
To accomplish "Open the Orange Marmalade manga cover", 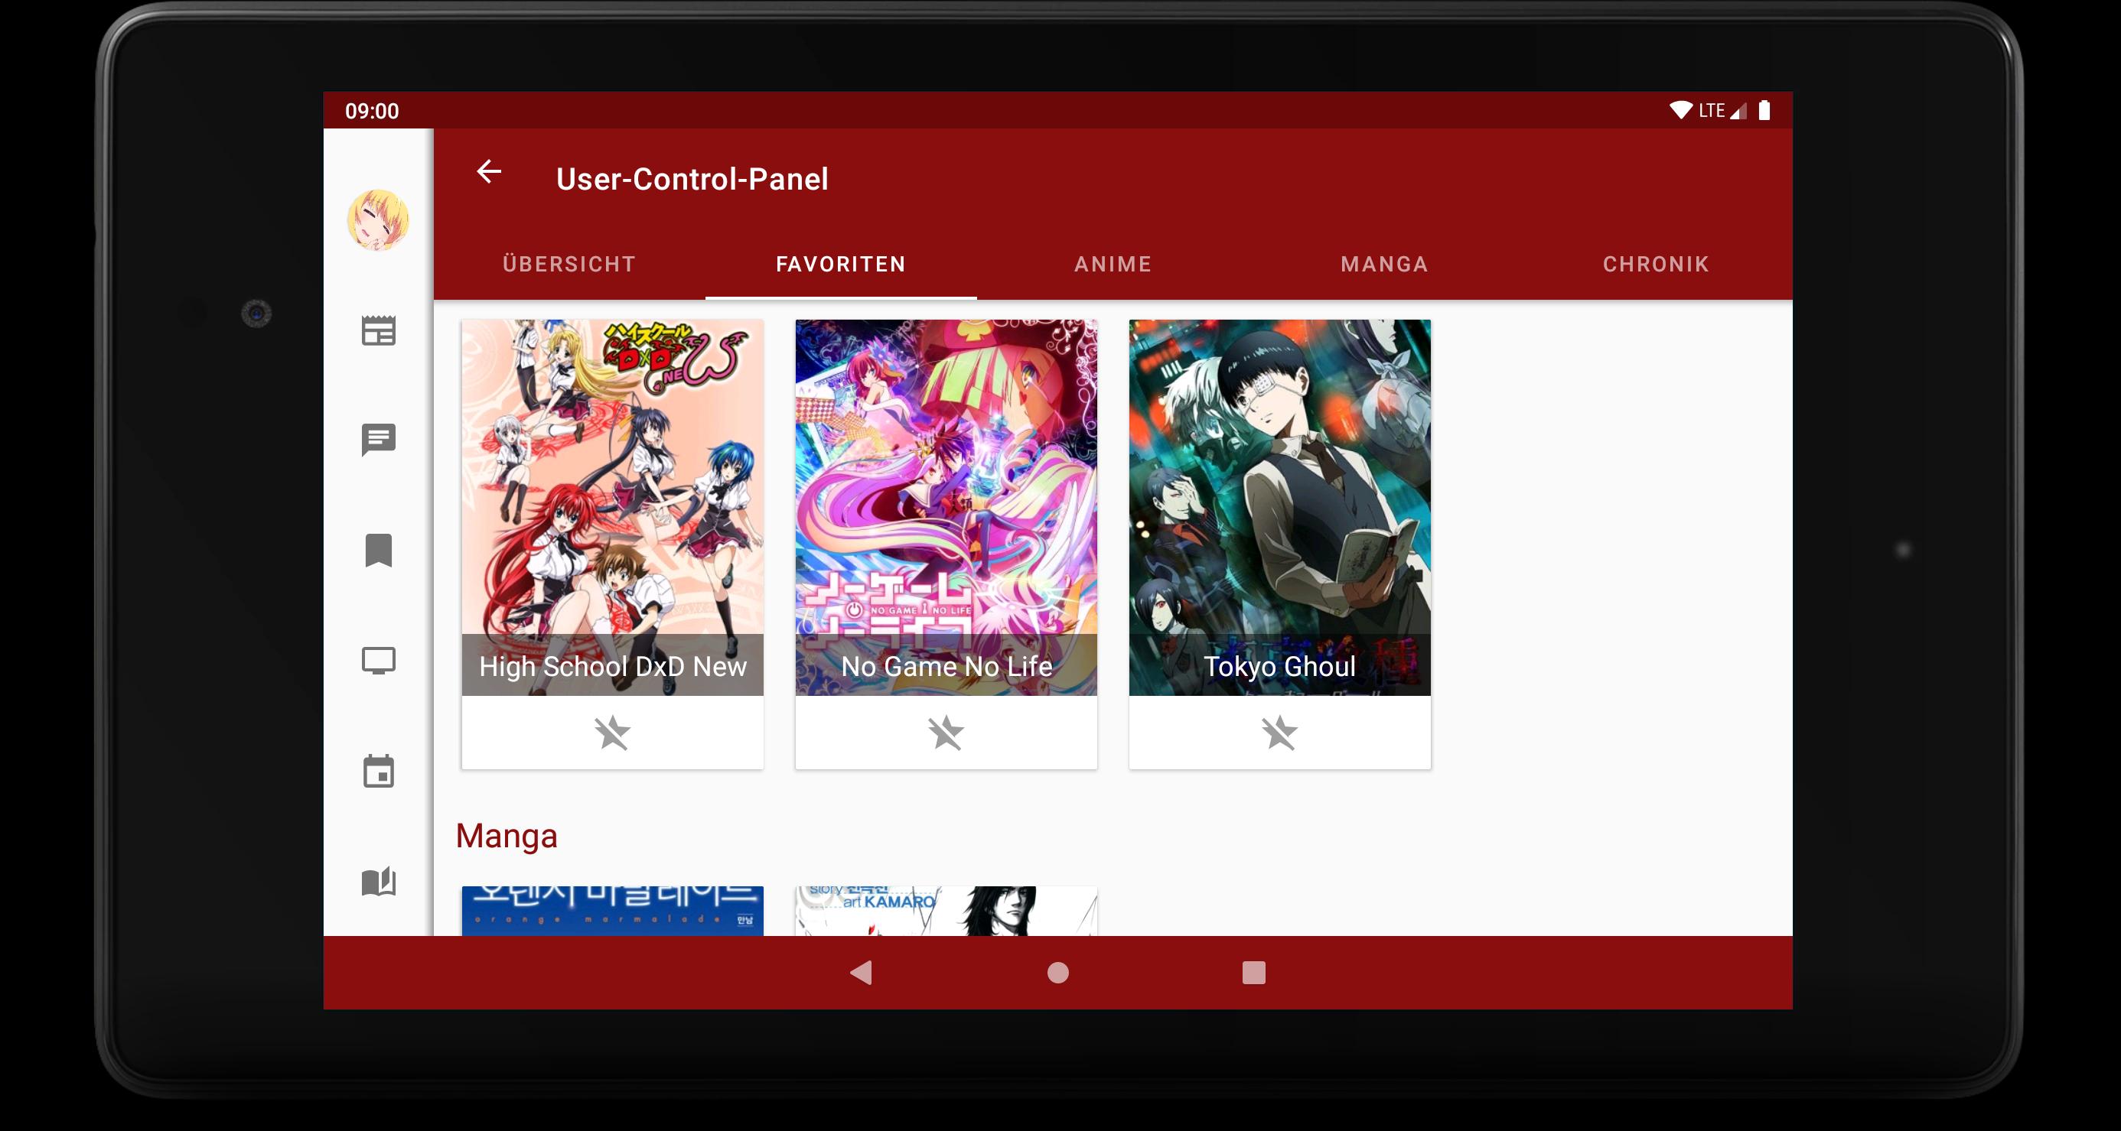I will [613, 911].
